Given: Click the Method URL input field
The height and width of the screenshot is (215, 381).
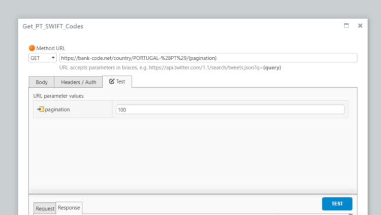Looking at the screenshot, I should [x=208, y=58].
